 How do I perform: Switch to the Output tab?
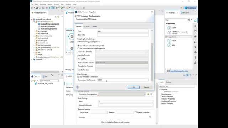(x=169, y=82)
